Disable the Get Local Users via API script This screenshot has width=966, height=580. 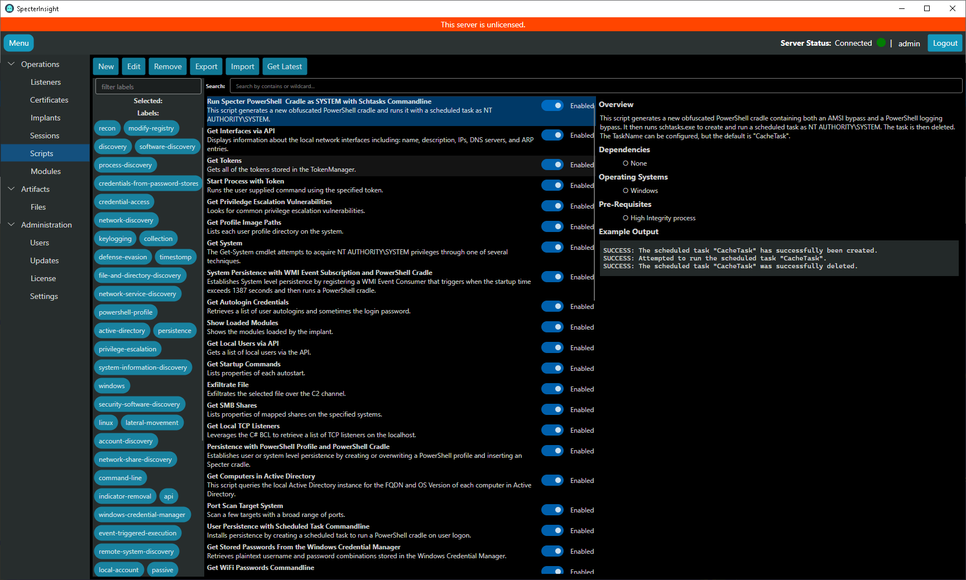pos(552,347)
